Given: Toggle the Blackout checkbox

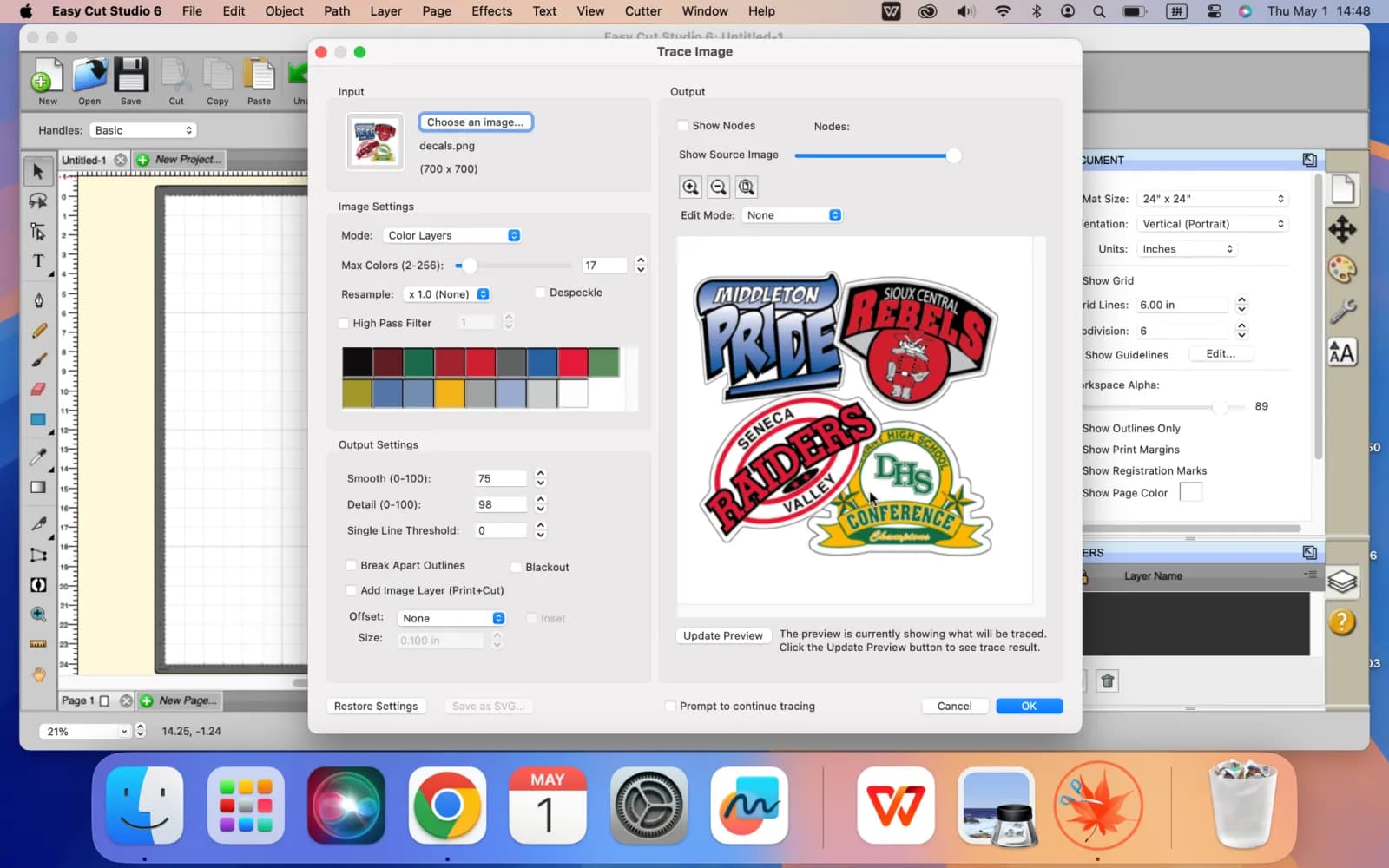Looking at the screenshot, I should (x=516, y=567).
